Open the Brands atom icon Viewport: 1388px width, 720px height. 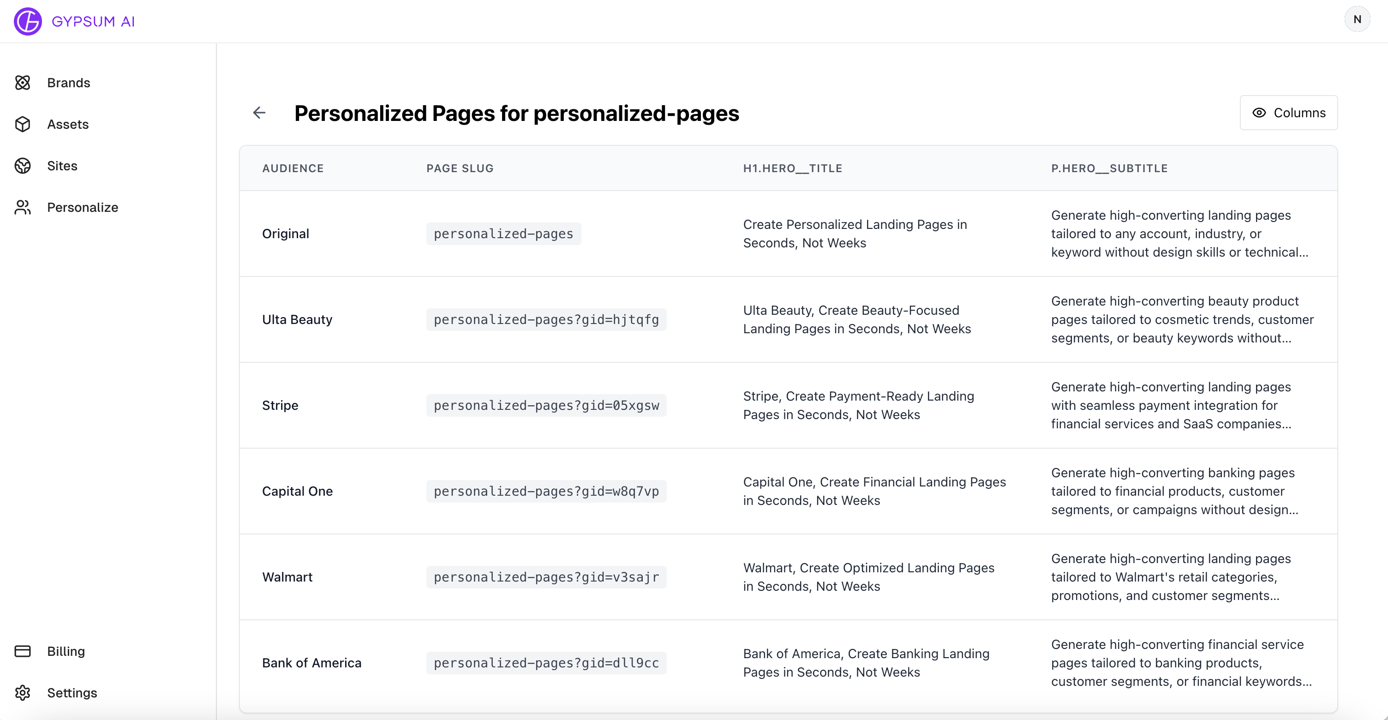23,83
